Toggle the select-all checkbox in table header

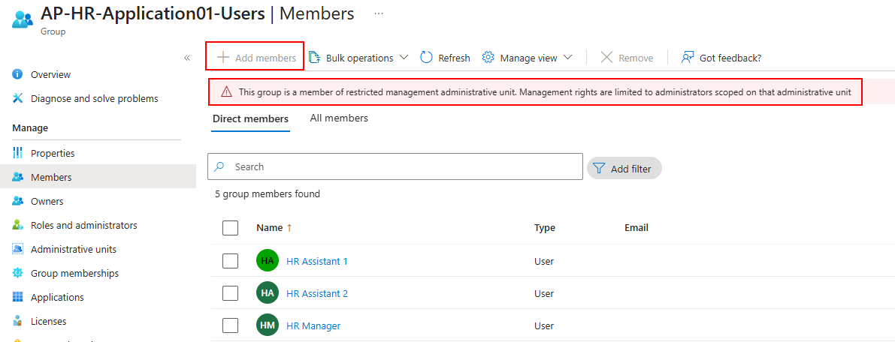230,228
